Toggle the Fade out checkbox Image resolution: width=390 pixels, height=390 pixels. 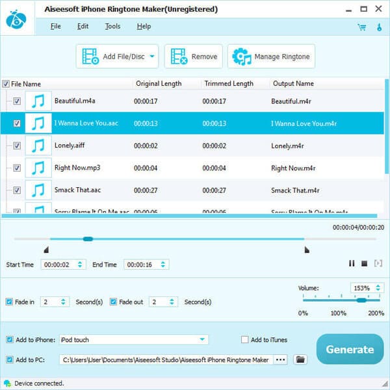pyautogui.click(x=114, y=302)
